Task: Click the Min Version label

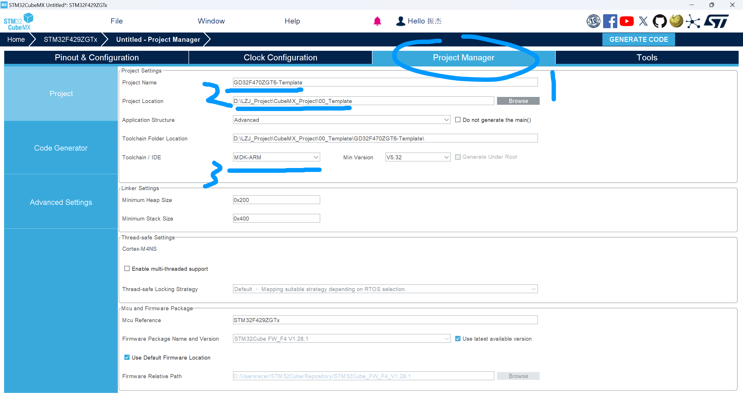Action: click(x=358, y=157)
